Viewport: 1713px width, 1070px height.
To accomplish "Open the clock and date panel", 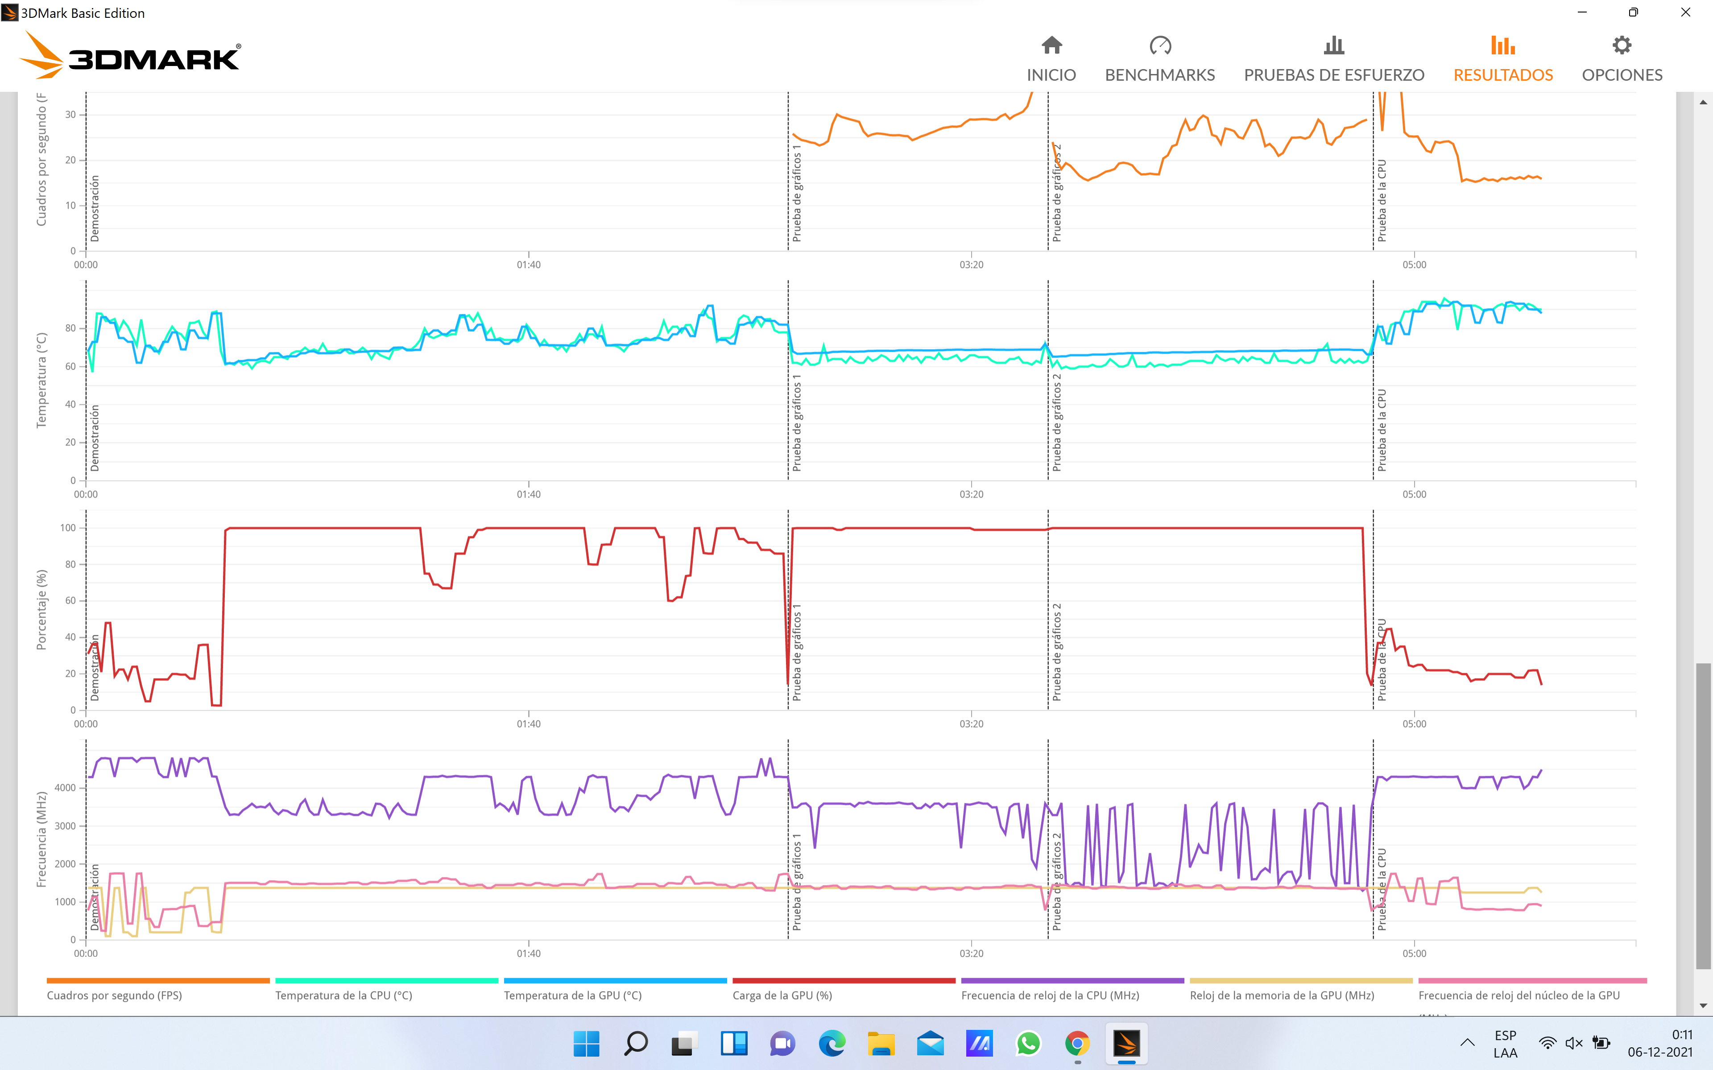I will click(1659, 1044).
